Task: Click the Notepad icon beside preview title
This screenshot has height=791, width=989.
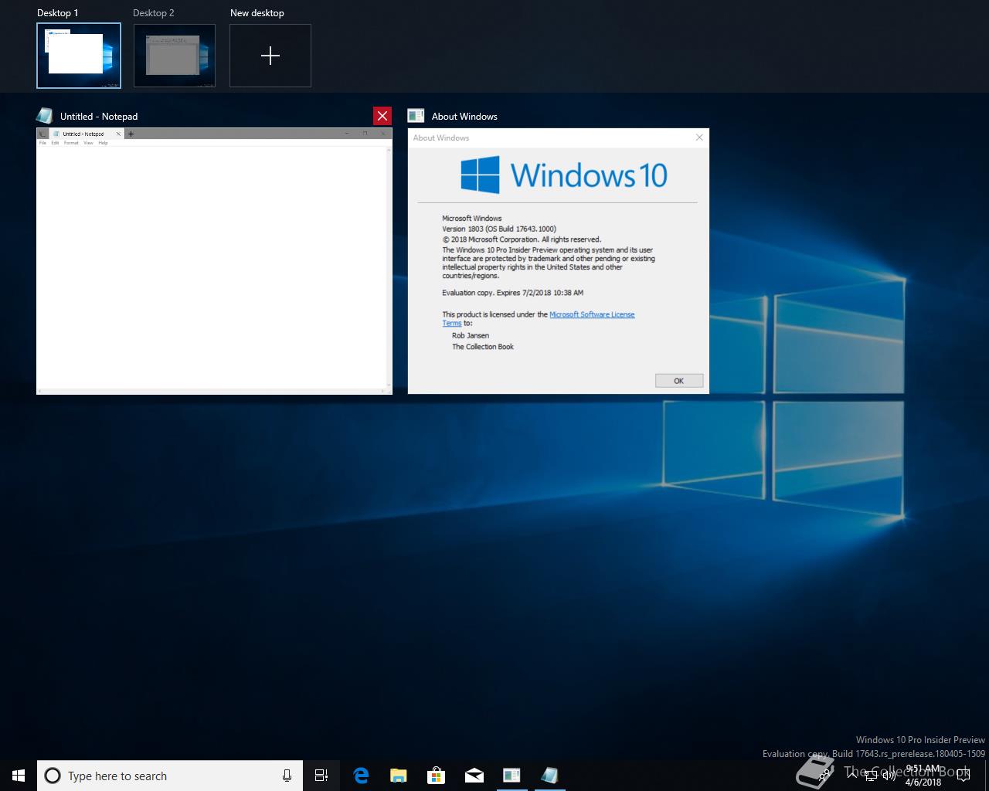Action: click(x=45, y=116)
